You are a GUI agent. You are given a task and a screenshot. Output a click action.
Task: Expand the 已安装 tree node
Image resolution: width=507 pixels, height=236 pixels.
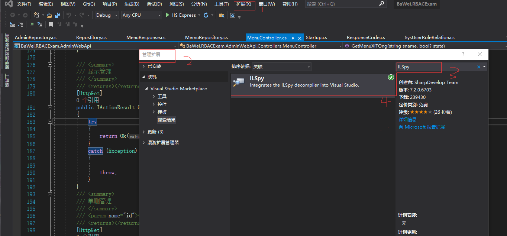pyautogui.click(x=144, y=66)
